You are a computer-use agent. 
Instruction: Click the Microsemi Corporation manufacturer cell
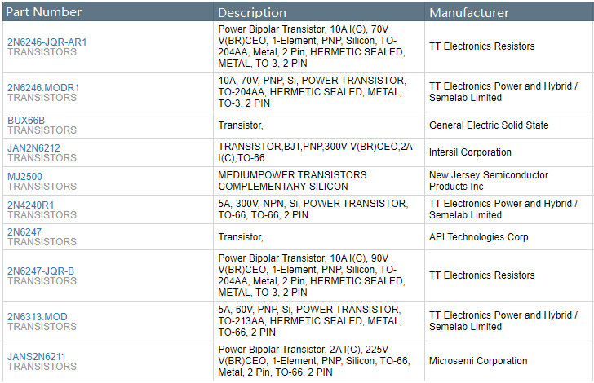[478, 361]
